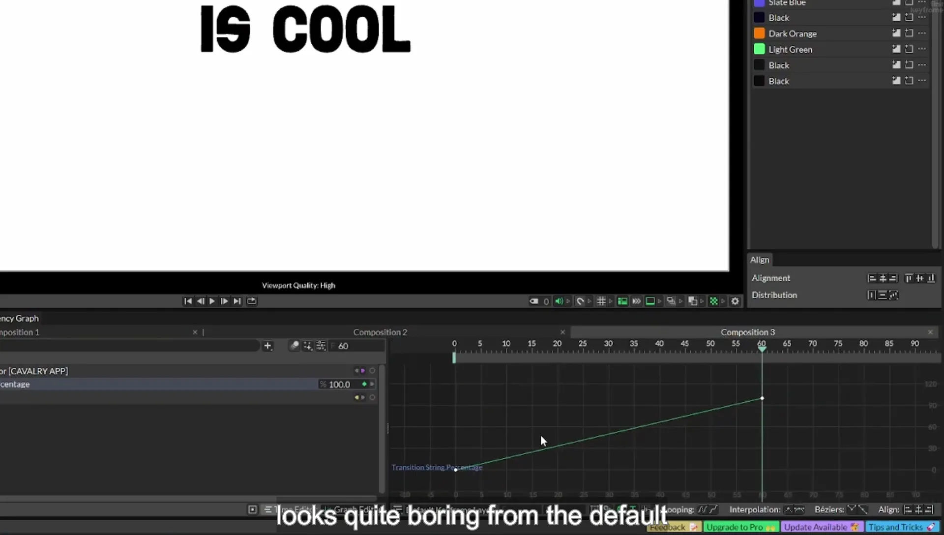The image size is (944, 535).
Task: Switch to the Composition 2 tab
Action: 380,332
